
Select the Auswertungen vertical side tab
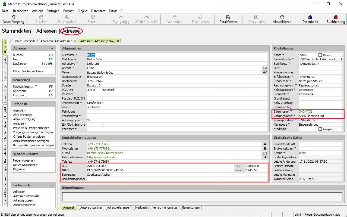[5, 175]
